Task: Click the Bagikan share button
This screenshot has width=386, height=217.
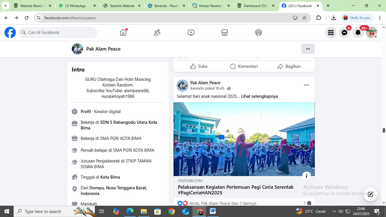Action: (x=289, y=66)
